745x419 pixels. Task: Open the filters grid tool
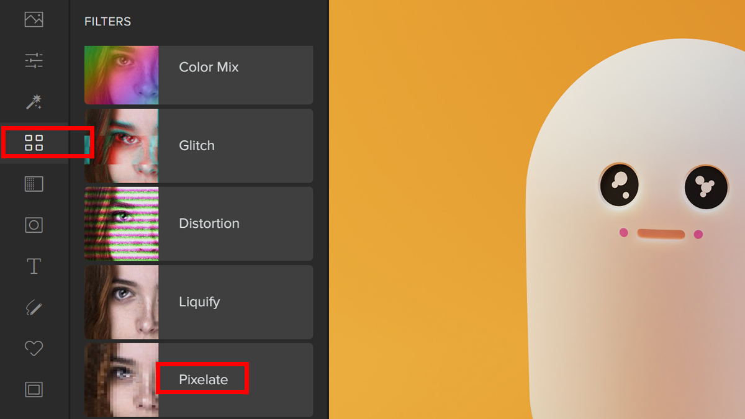click(34, 143)
